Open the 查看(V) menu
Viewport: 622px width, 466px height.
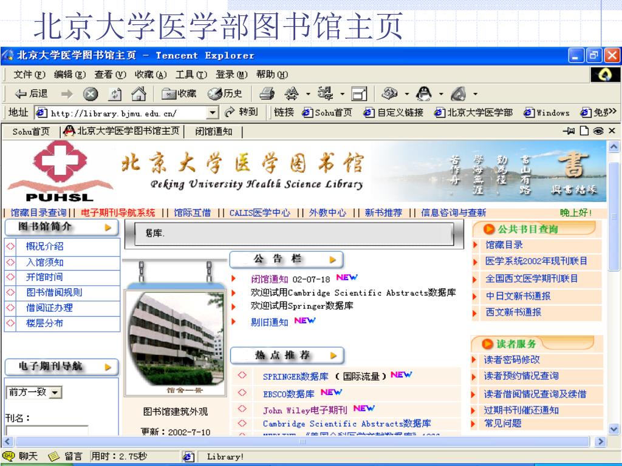tap(110, 75)
